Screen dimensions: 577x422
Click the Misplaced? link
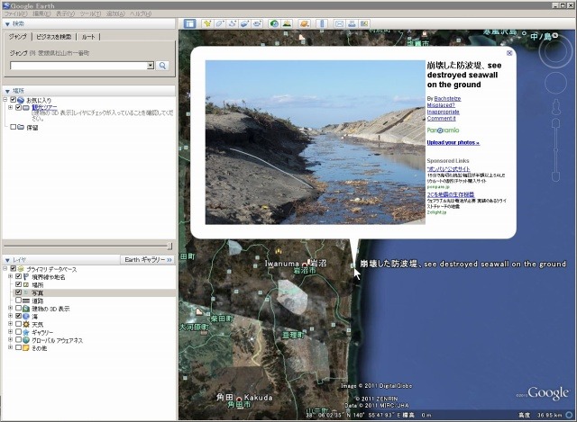(x=441, y=105)
